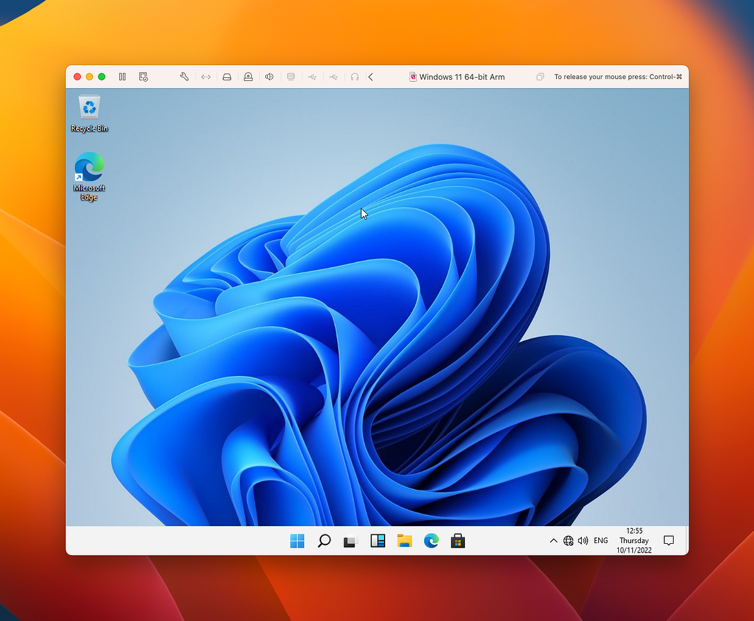
Task: Pause the virtual machine
Action: pyautogui.click(x=123, y=77)
